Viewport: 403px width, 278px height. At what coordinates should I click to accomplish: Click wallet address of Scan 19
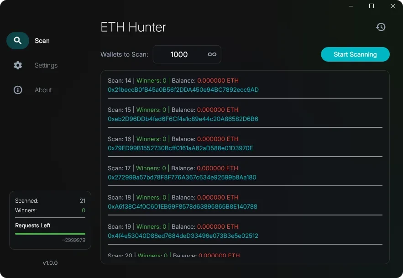pyautogui.click(x=183, y=236)
